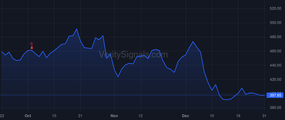Click the 31 date axis label
This screenshot has width=285, height=120.
tap(264, 116)
